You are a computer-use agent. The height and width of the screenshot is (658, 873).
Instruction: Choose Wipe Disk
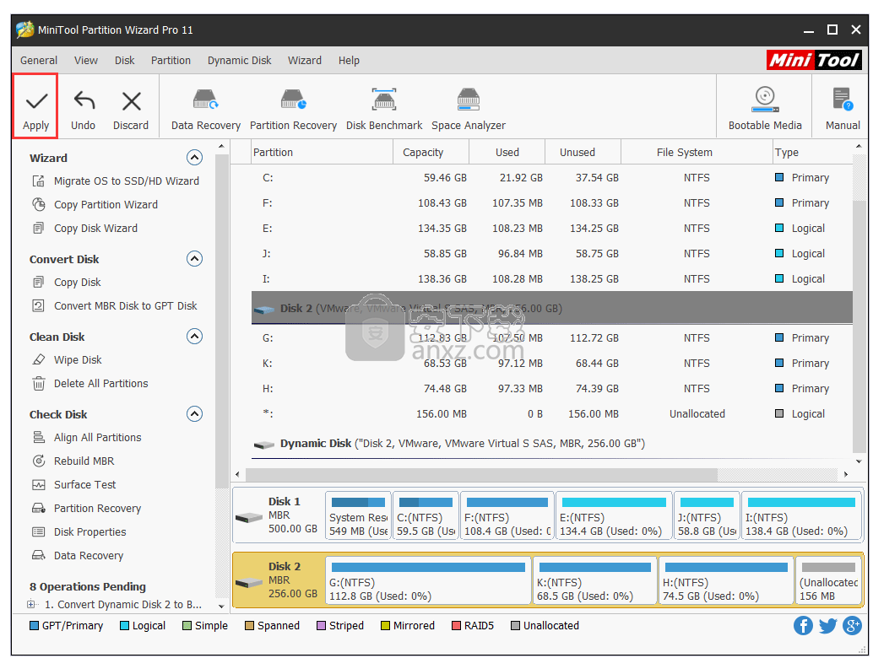click(x=67, y=360)
